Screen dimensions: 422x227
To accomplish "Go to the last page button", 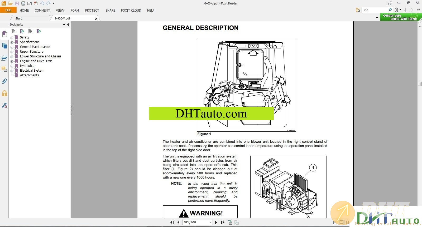I will pyautogui.click(x=223, y=222).
